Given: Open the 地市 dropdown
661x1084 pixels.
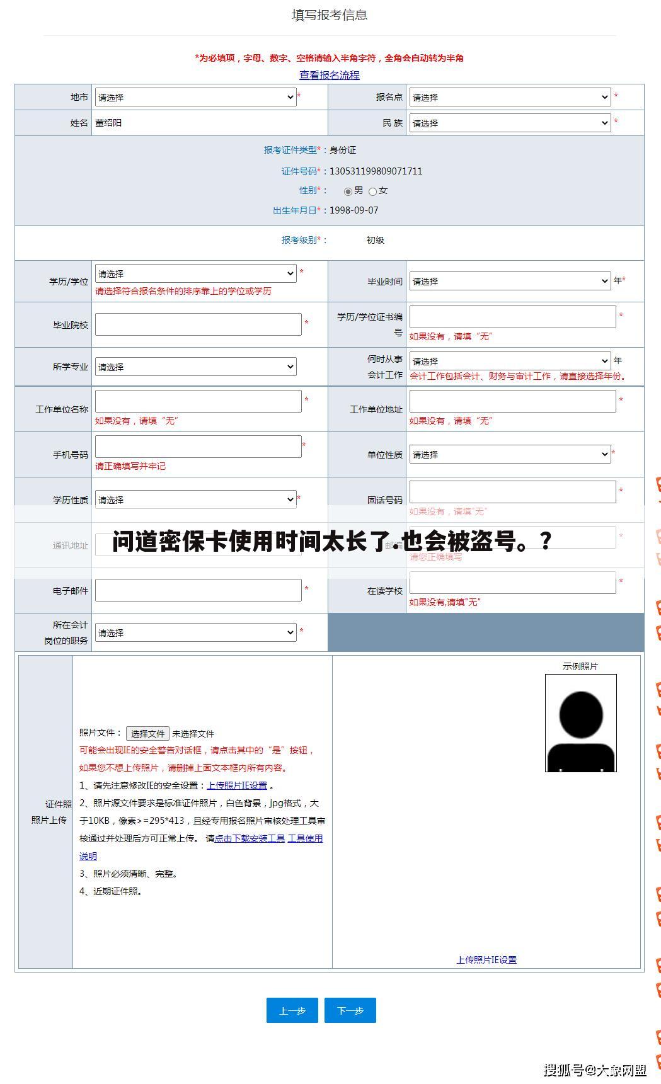Looking at the screenshot, I should [x=195, y=97].
